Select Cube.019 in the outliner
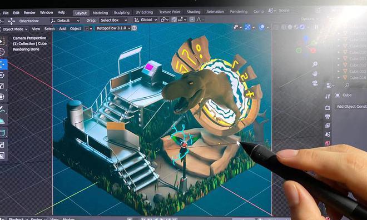 [x=358, y=78]
